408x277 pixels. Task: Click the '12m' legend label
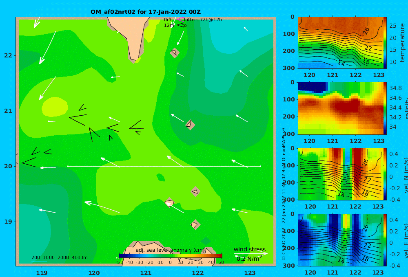(x=169, y=25)
